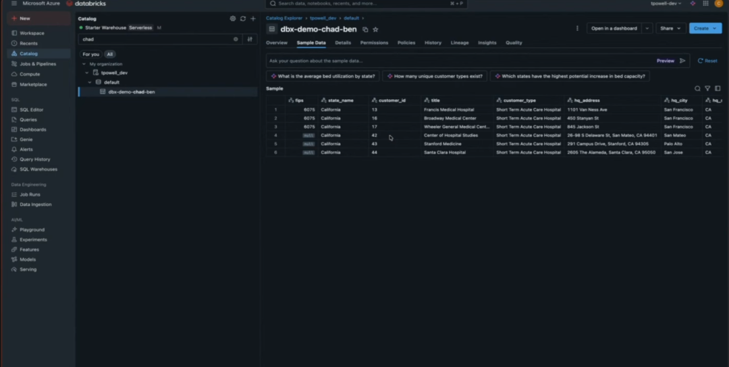Switch to the Overview tab
Image resolution: width=729 pixels, height=367 pixels.
point(277,43)
